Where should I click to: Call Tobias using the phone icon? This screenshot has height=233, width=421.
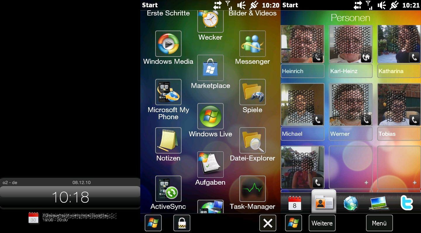coord(414,120)
